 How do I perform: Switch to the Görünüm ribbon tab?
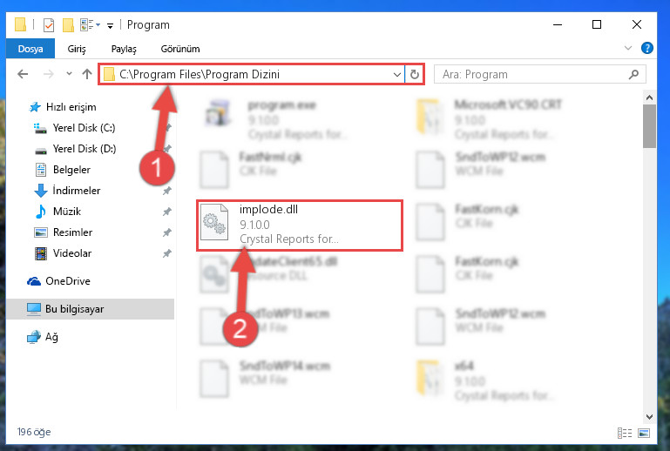coord(180,49)
